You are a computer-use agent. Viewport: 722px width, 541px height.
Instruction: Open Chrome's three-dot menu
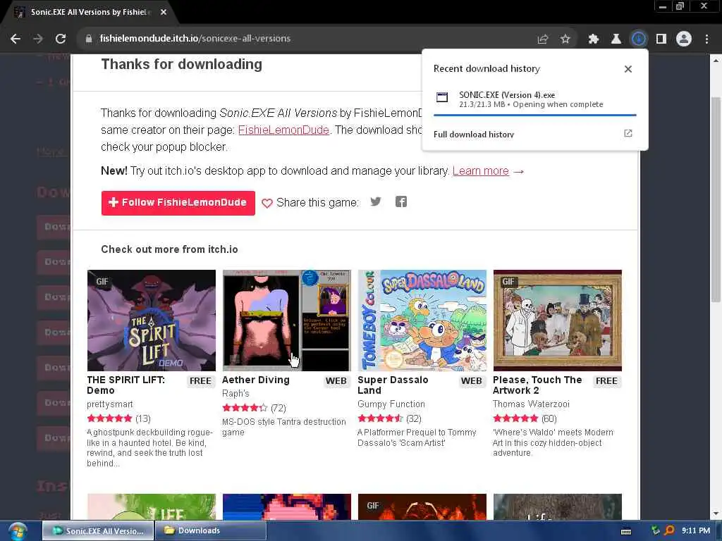pos(706,39)
